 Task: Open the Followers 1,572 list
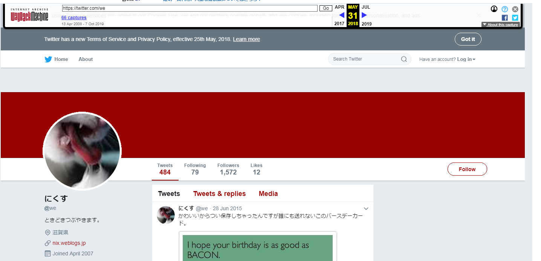228,169
